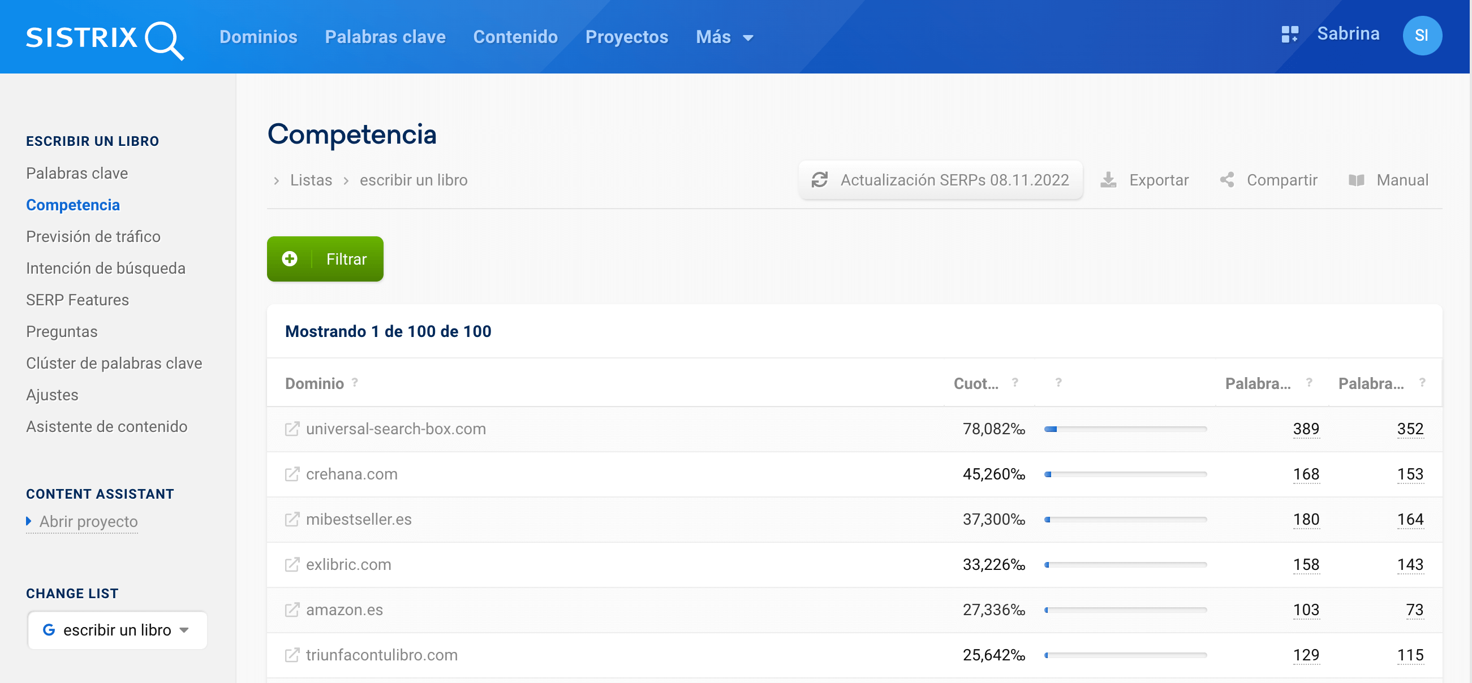The height and width of the screenshot is (683, 1472).
Task: Open the escribir un libro list selector
Action: tap(117, 630)
